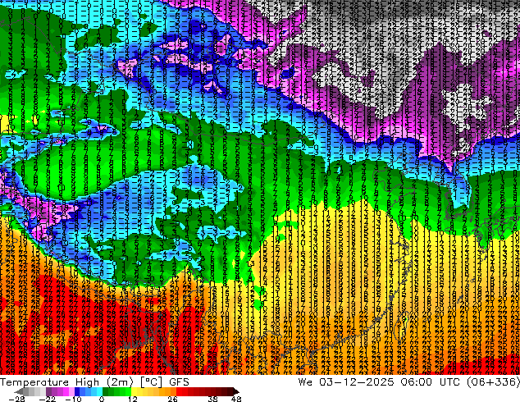520x402 pixels.
Task: Click the '-28' legend label
Action: coord(16,399)
